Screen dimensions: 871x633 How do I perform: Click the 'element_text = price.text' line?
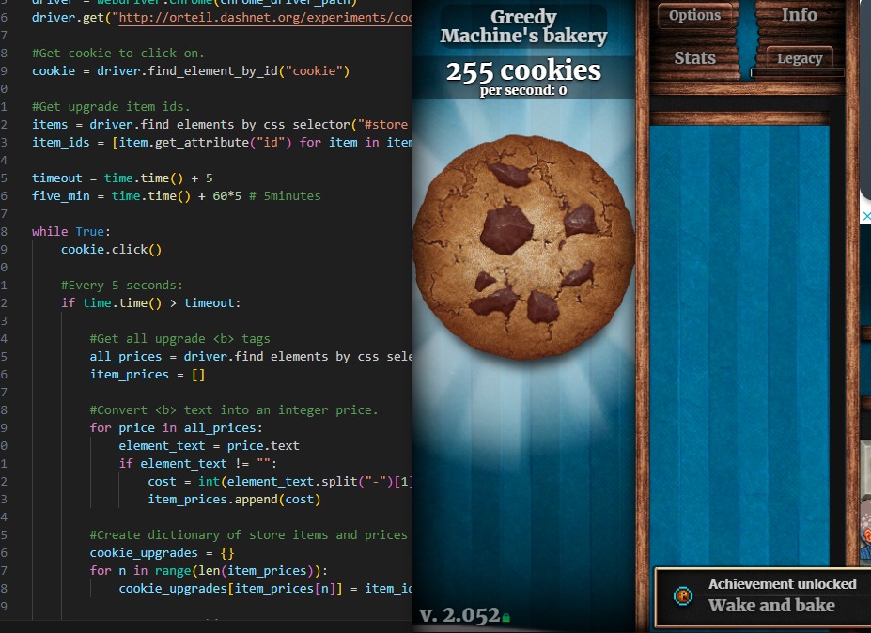[209, 446]
